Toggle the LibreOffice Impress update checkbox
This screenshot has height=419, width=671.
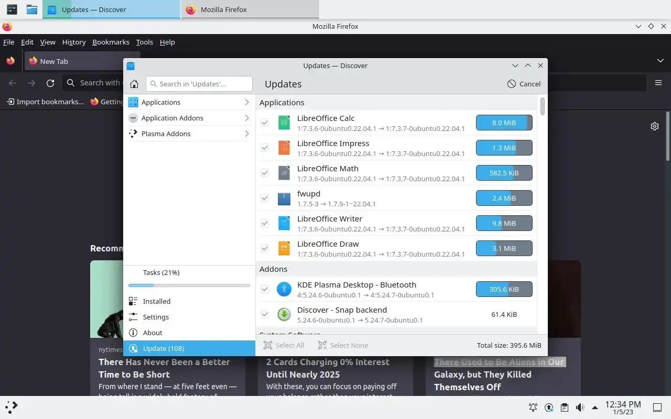point(265,148)
